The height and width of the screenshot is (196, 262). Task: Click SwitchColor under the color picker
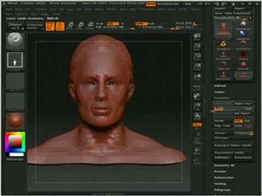(15, 159)
